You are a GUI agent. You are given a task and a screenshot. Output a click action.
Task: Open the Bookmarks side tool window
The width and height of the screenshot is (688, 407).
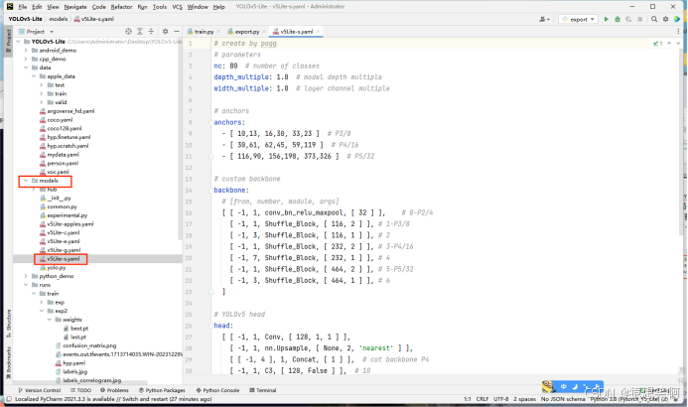[x=8, y=363]
